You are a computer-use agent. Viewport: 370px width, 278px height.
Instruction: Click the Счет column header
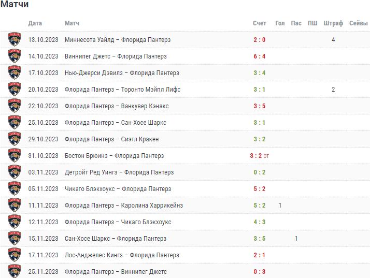click(260, 23)
